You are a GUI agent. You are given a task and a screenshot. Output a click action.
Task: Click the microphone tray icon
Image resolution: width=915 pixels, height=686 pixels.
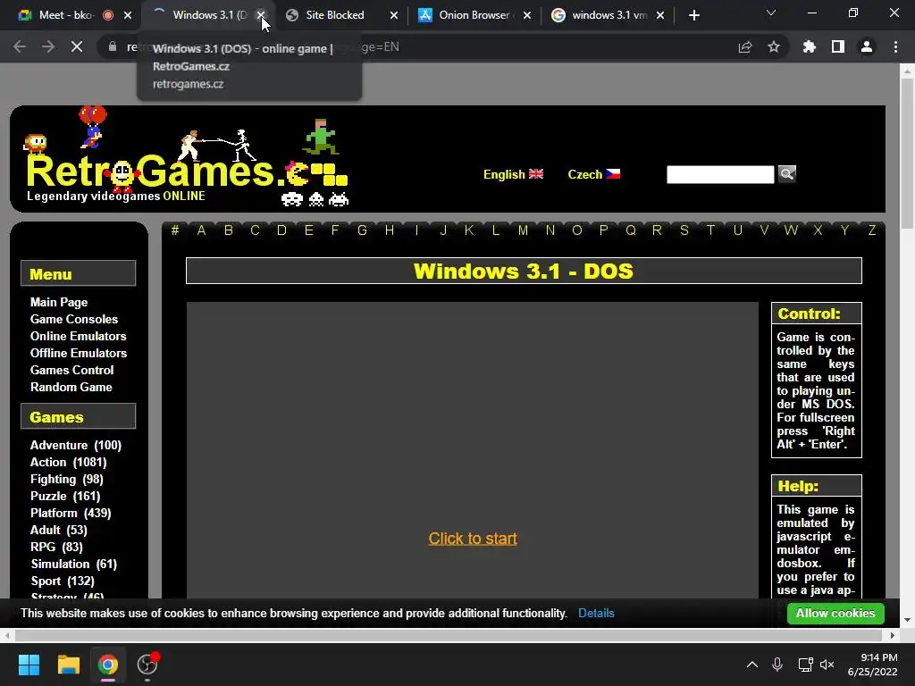pos(777,665)
